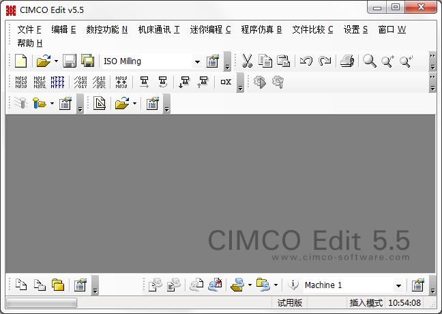Click the Copy icon in editing toolbar
The height and width of the screenshot is (314, 442).
[x=265, y=61]
